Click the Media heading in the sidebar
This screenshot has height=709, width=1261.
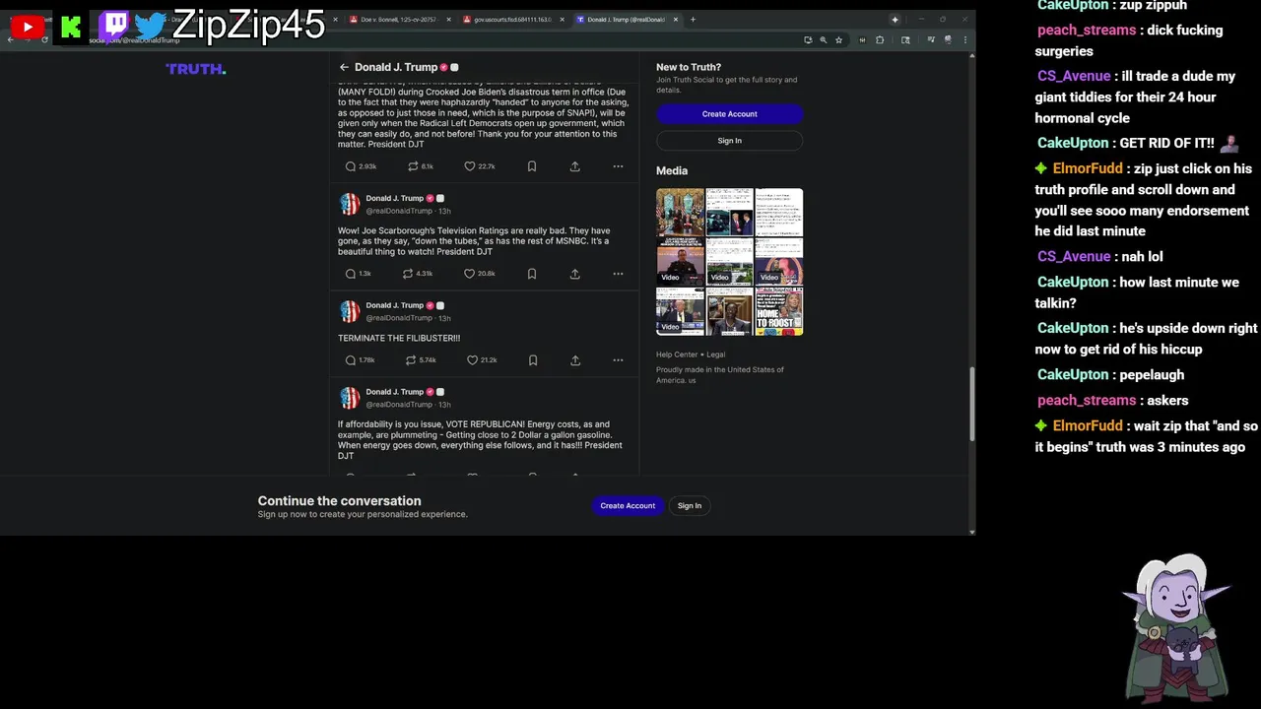672,170
